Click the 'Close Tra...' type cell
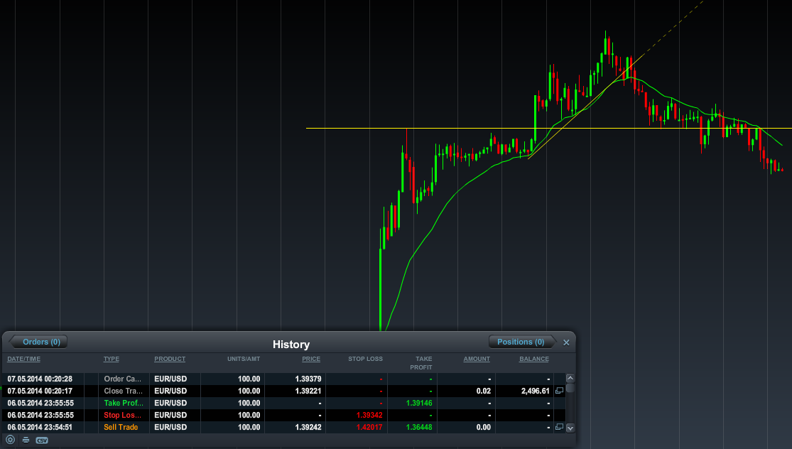Image resolution: width=792 pixels, height=449 pixels. click(124, 391)
